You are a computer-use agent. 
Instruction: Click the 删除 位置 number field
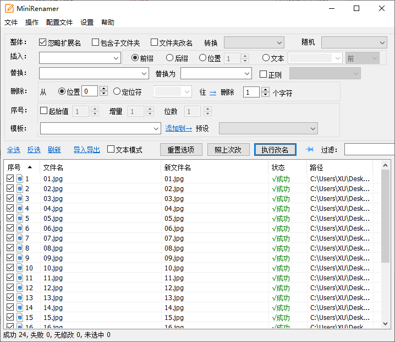[90, 91]
